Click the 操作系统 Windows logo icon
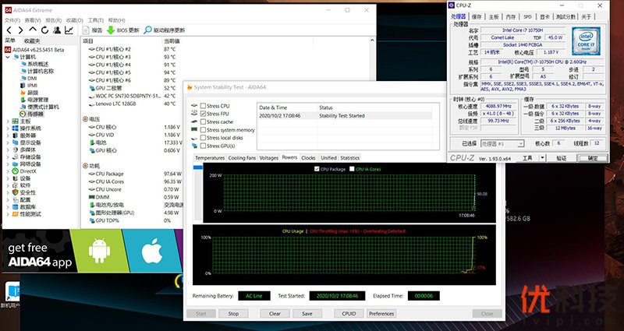 15,129
